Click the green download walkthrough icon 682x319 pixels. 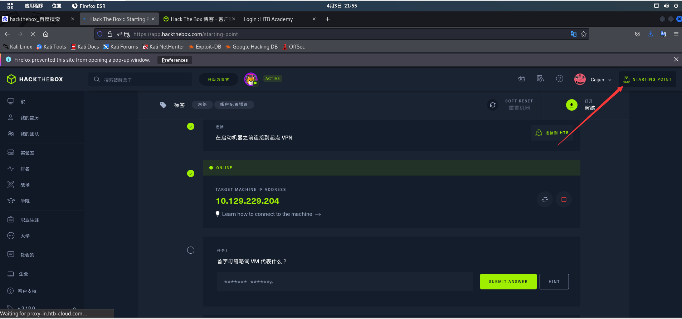571,105
